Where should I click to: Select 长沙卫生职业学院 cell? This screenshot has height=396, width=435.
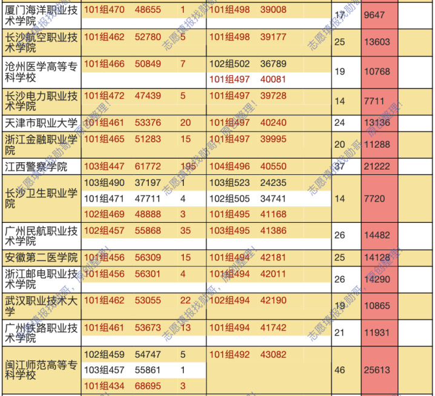41,199
